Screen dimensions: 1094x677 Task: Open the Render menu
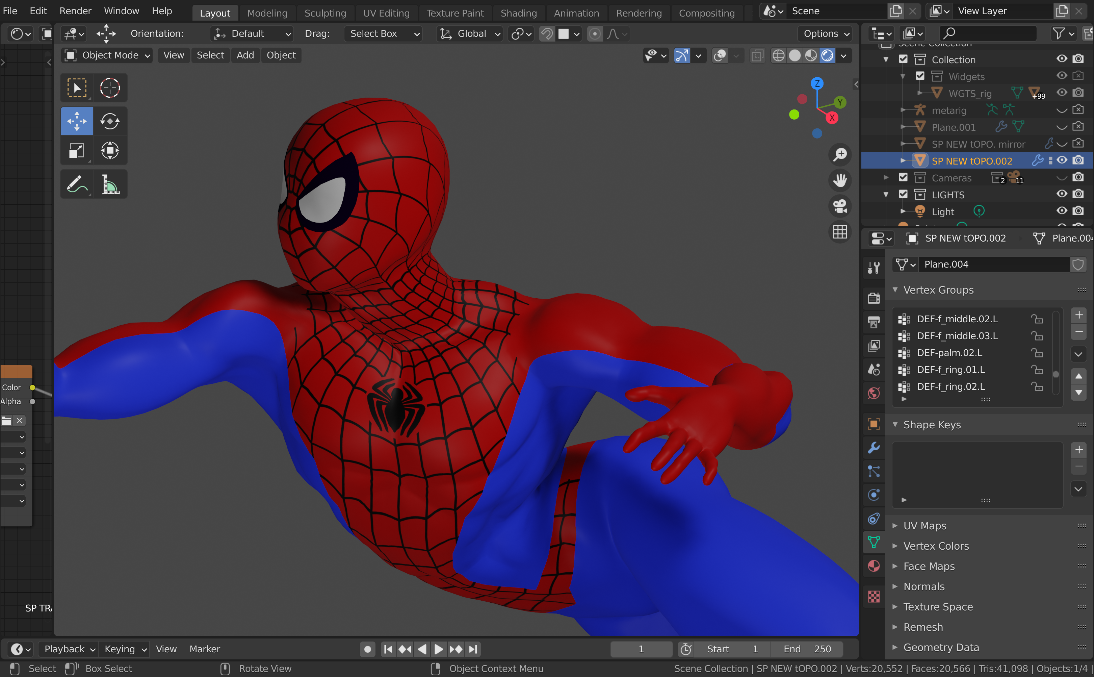click(75, 11)
